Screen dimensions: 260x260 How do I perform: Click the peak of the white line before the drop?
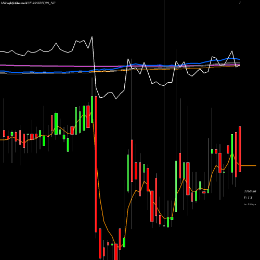[x=92, y=37]
